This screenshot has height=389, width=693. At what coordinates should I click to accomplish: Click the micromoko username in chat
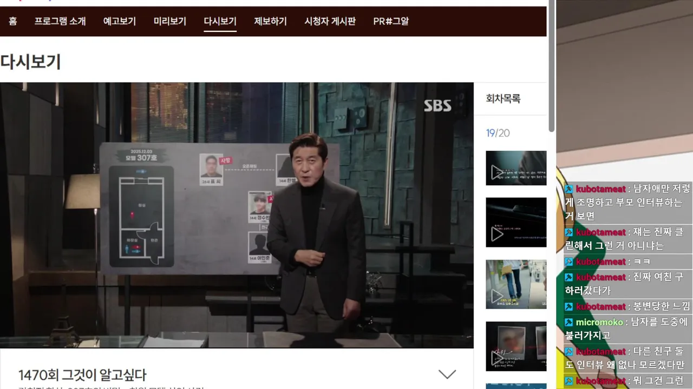(x=599, y=322)
